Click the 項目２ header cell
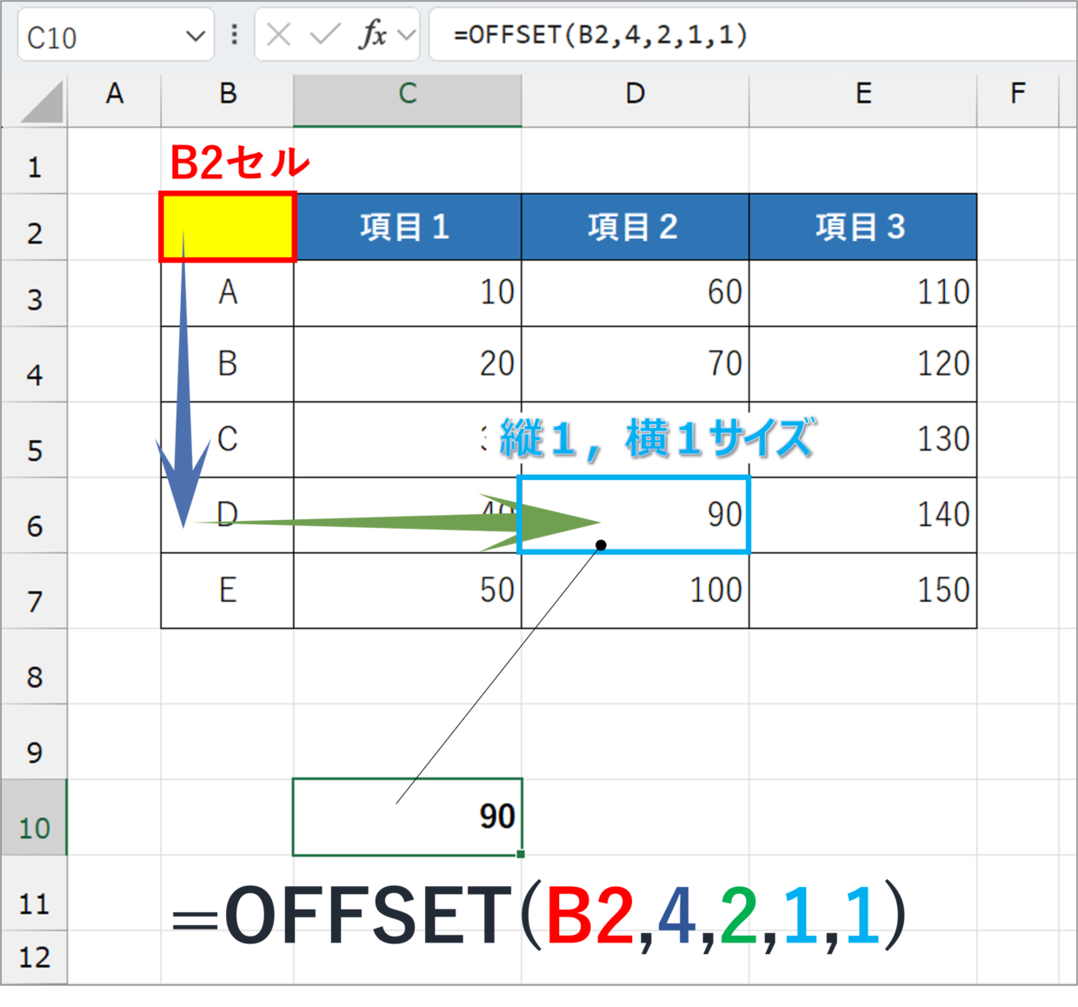 635,226
